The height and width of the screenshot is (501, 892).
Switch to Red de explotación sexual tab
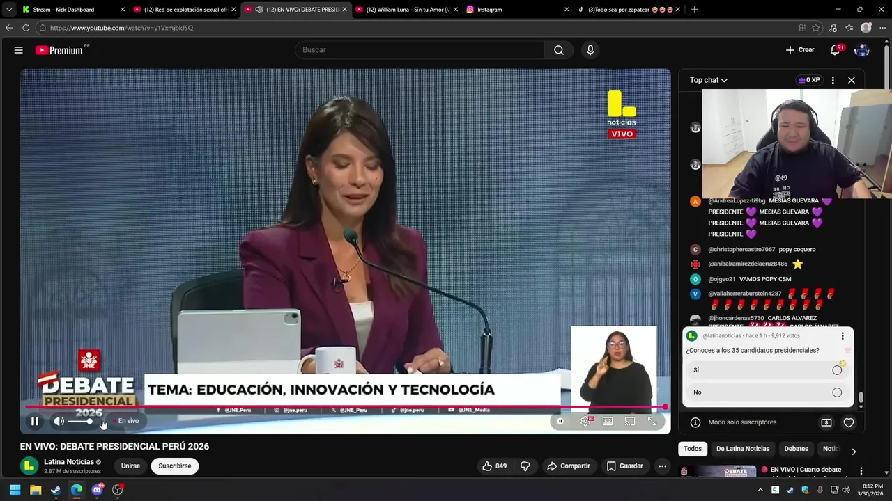click(x=185, y=10)
